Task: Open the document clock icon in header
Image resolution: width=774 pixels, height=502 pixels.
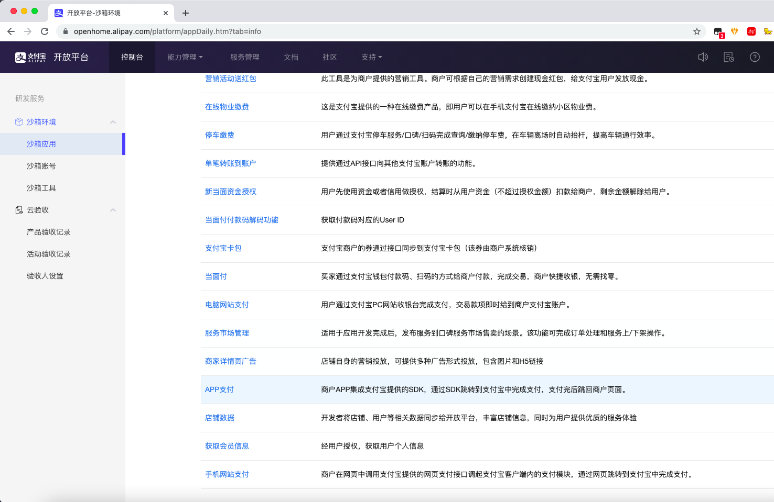Action: pos(728,57)
